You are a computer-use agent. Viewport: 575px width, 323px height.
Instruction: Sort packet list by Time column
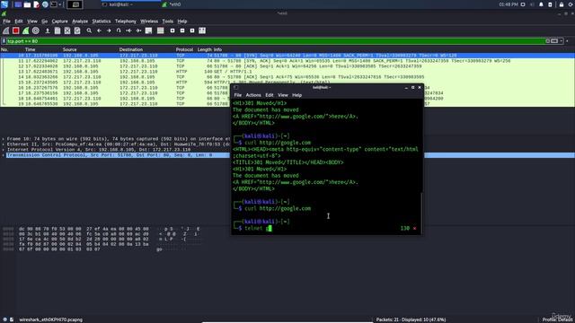click(30, 49)
